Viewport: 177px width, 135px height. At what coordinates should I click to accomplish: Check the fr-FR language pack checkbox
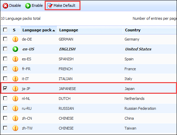pos(5,69)
